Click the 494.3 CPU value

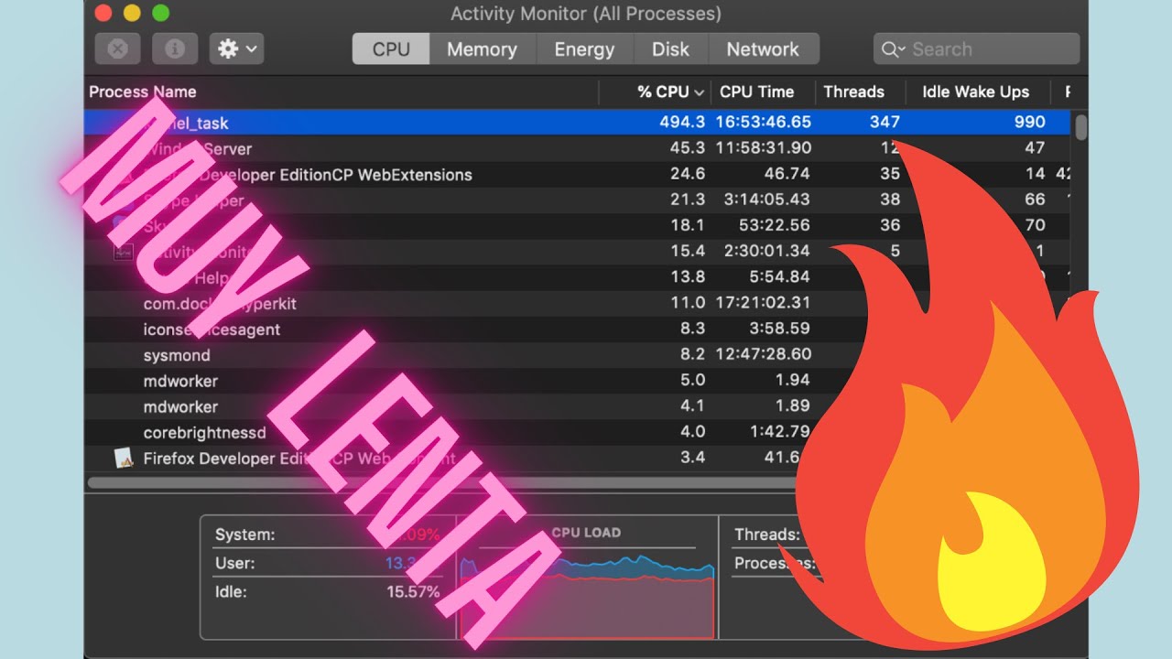(682, 122)
